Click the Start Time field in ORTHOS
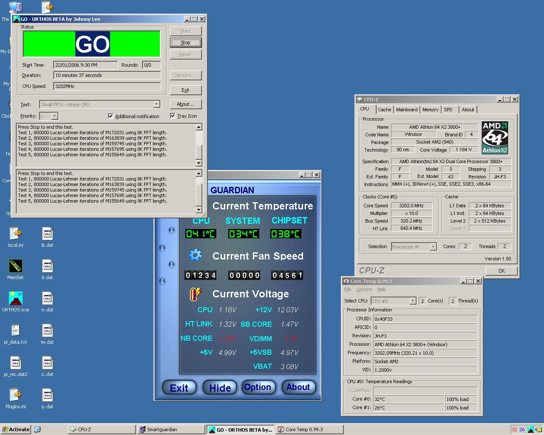544x435 pixels. (x=85, y=65)
